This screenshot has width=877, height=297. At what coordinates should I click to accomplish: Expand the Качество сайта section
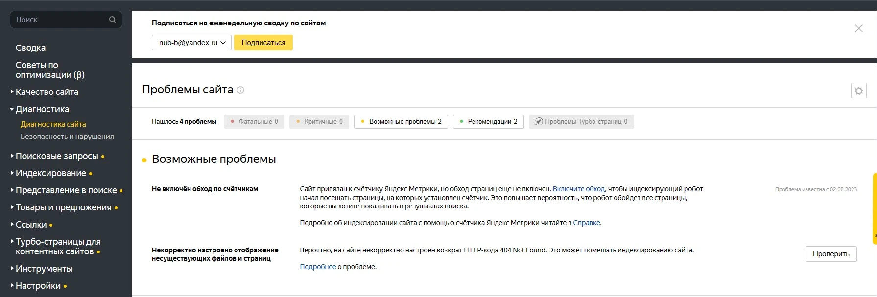point(47,92)
